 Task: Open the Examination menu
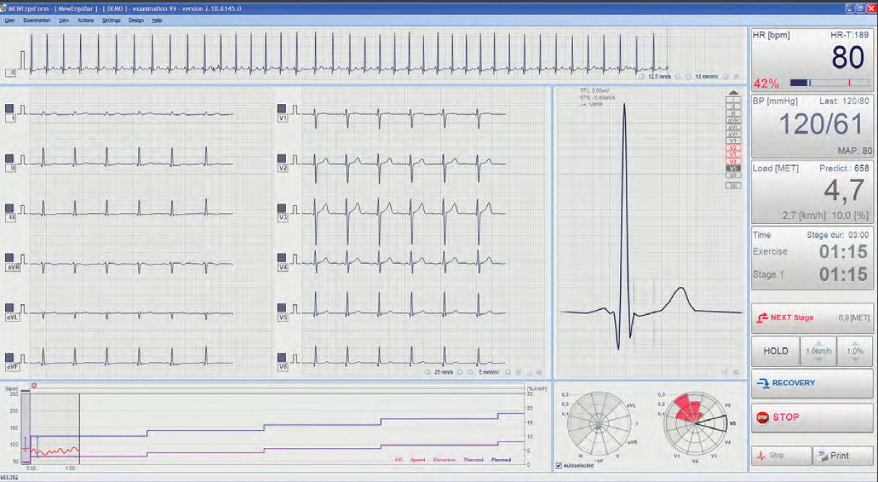click(x=37, y=20)
